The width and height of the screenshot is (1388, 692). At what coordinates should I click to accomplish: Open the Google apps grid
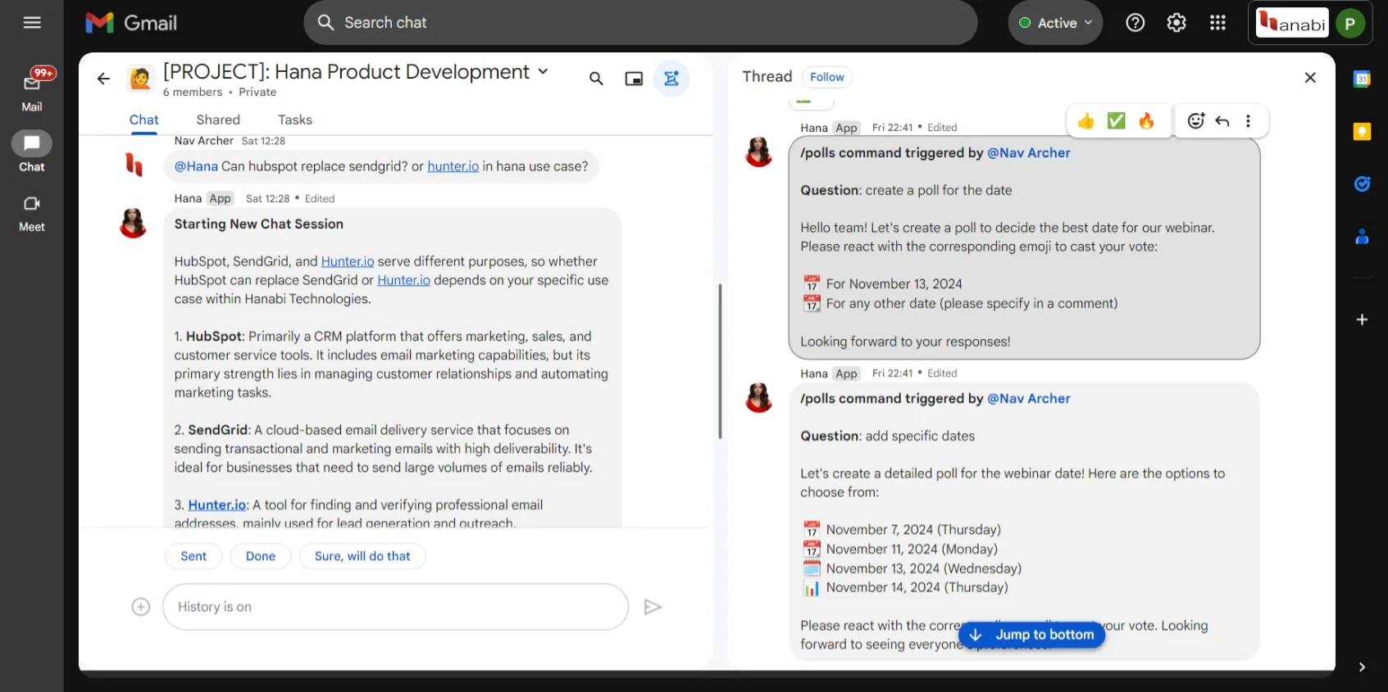click(1217, 23)
